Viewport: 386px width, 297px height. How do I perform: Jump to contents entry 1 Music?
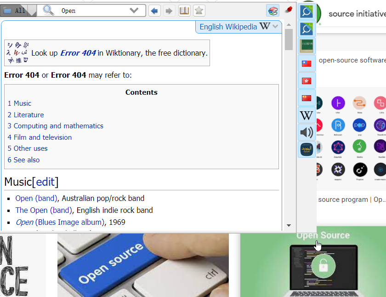(19, 103)
